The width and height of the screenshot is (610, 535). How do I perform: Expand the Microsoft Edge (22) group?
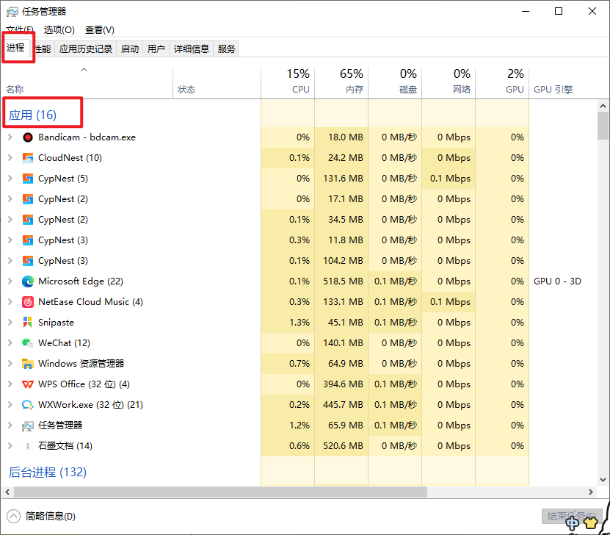(x=10, y=281)
